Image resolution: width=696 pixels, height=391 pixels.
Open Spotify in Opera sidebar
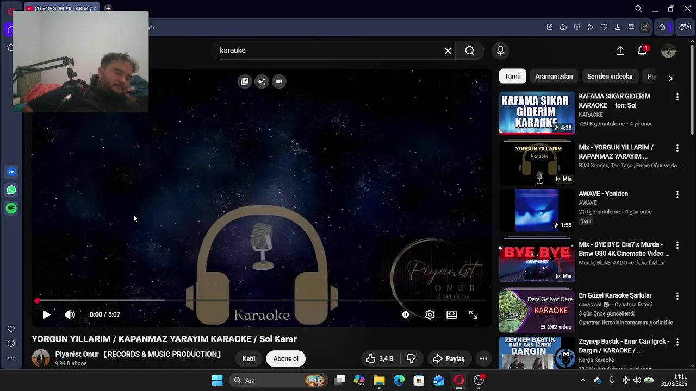11,209
